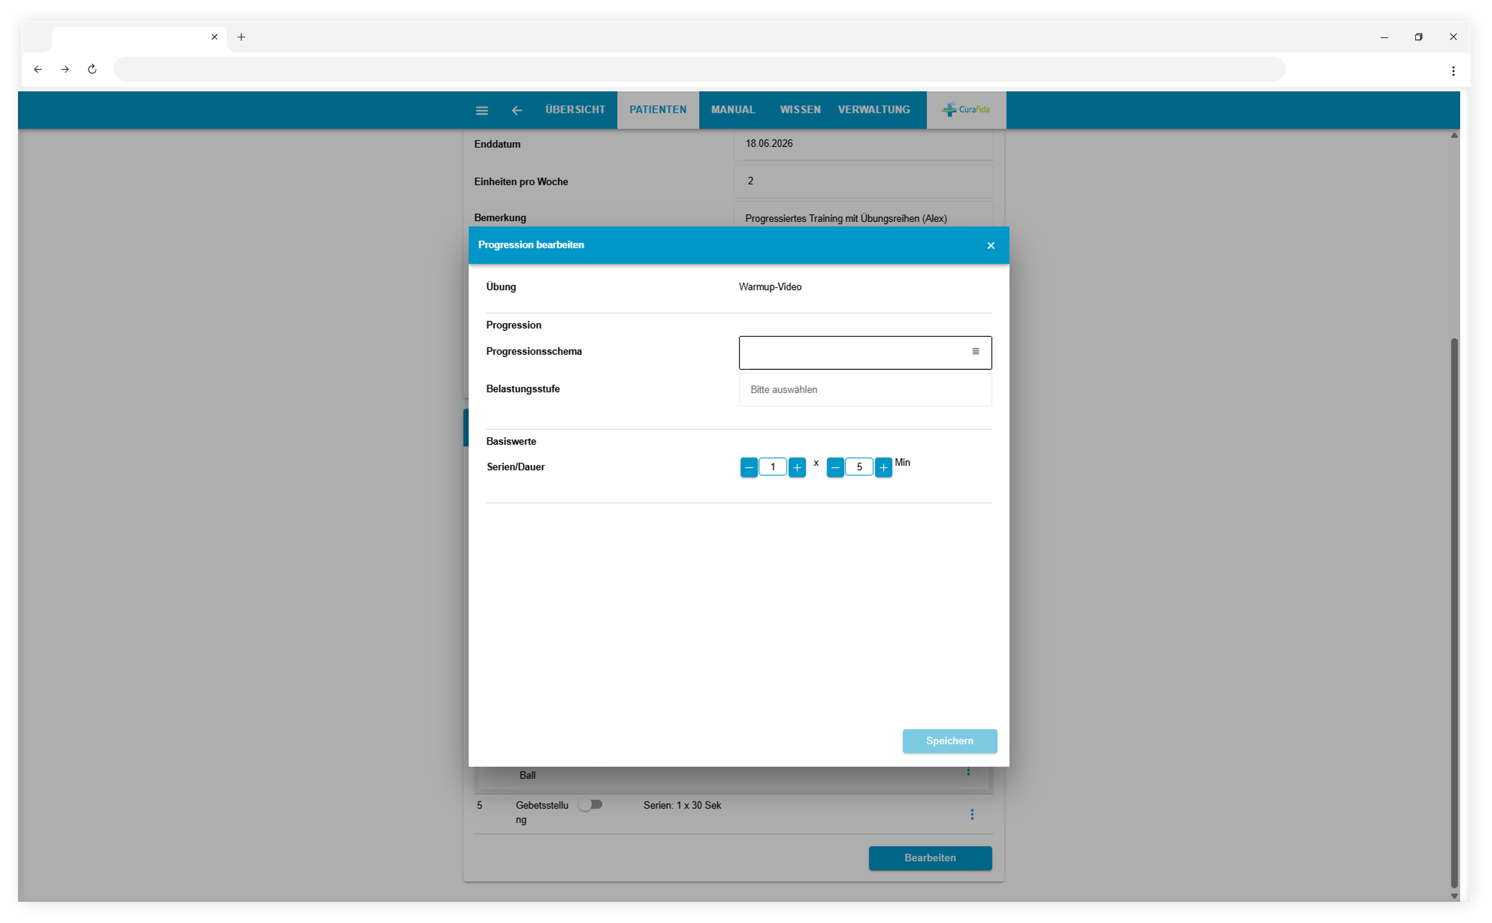Increase the Serien count
1492x923 pixels.
[797, 468]
